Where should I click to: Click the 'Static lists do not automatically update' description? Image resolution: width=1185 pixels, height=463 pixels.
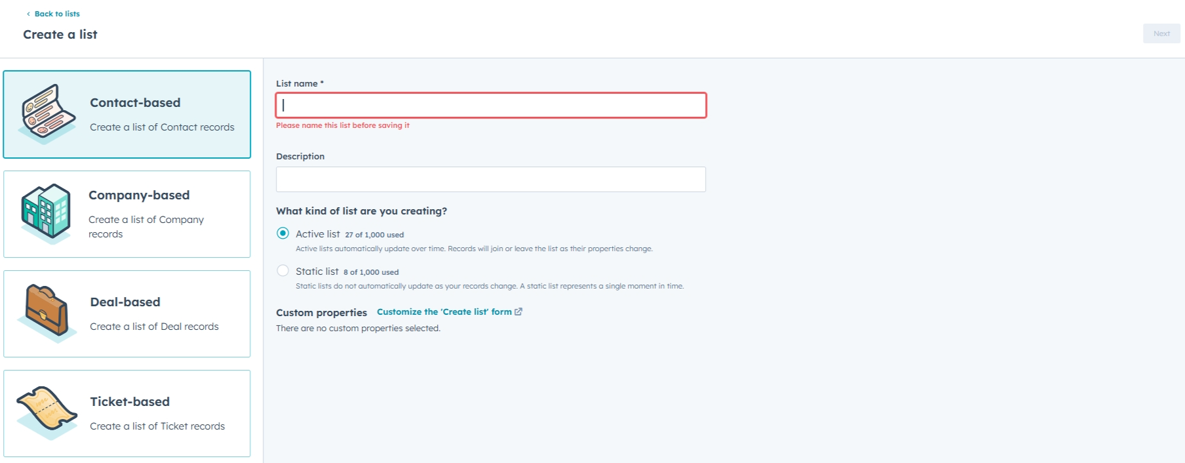(x=490, y=286)
